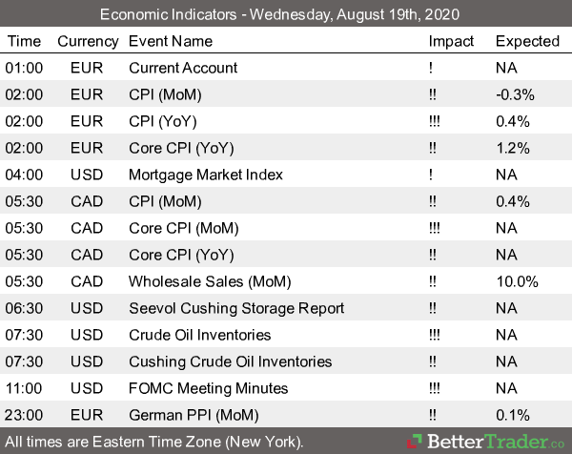Screen dimensions: 572x454
Task: Click the 10.0% expected value
Action: (x=516, y=281)
